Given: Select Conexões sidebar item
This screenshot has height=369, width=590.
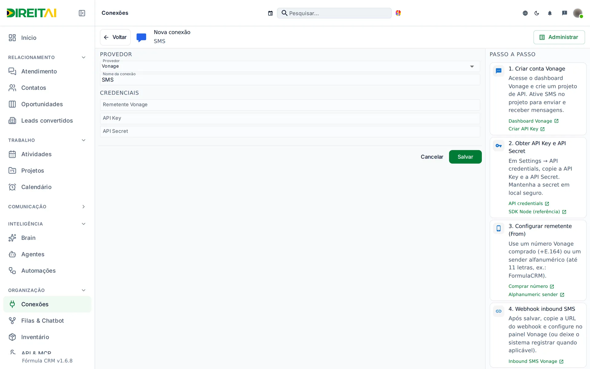Looking at the screenshot, I should 47,304.
